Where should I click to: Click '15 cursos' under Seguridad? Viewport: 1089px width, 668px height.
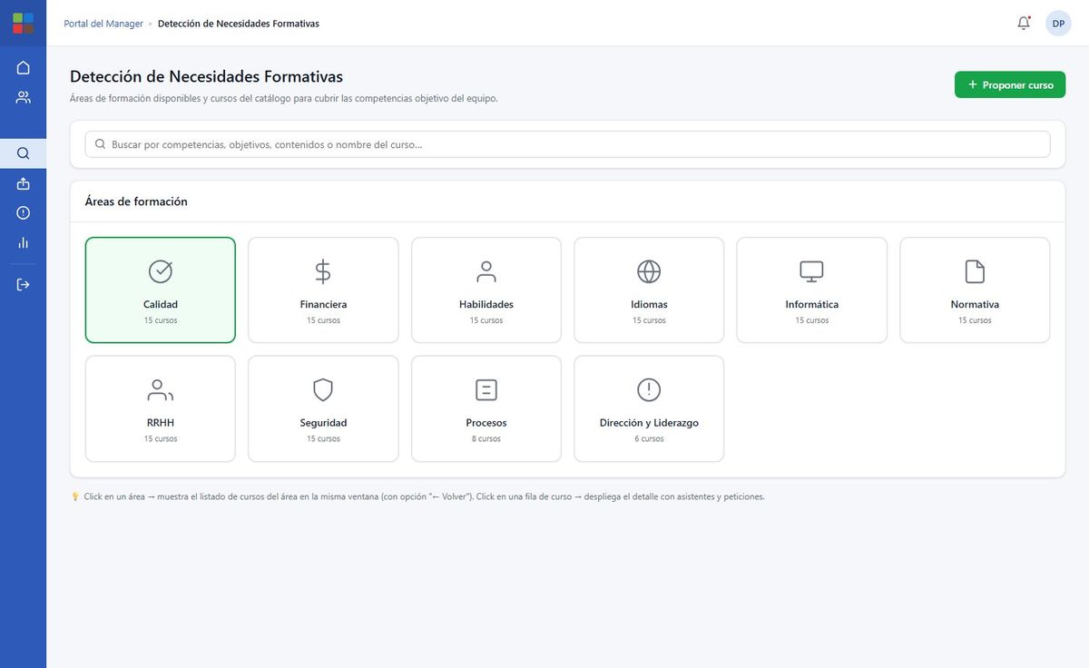pos(323,439)
